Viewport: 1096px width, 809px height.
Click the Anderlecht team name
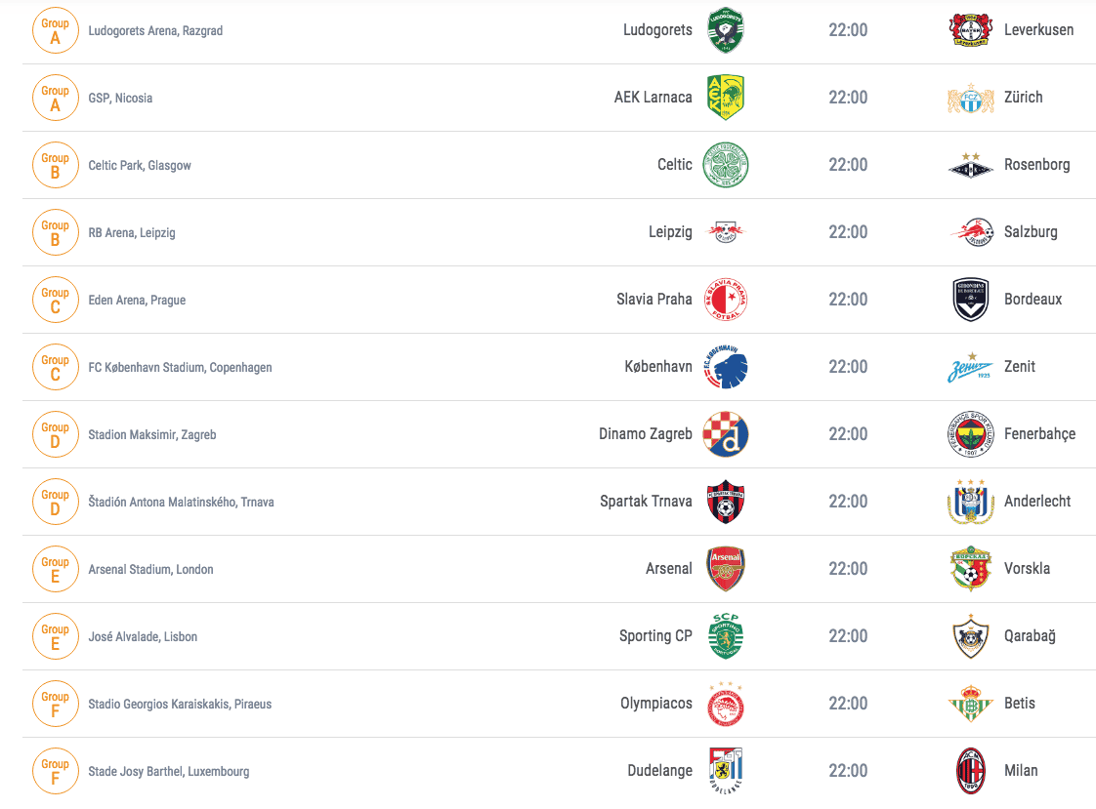point(1037,502)
